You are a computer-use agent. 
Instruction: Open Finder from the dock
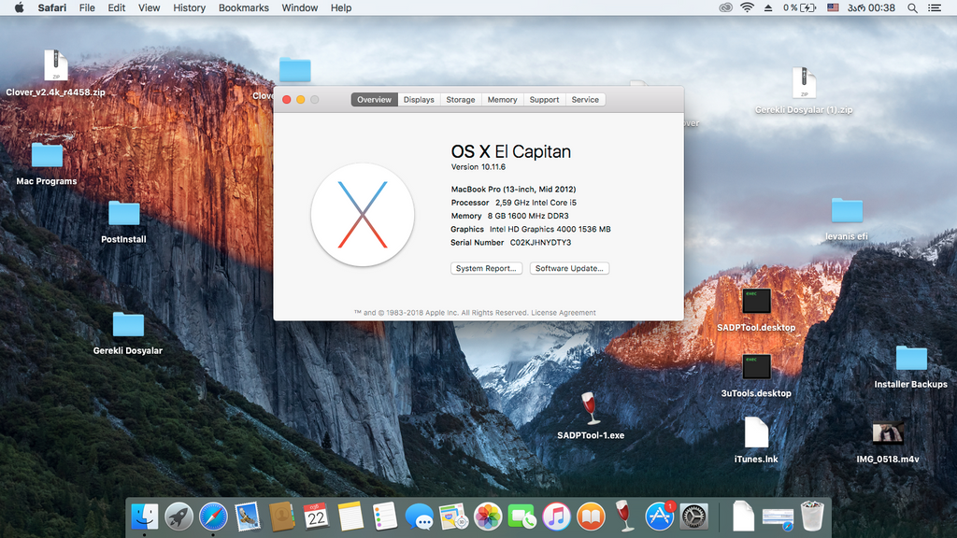click(x=145, y=517)
